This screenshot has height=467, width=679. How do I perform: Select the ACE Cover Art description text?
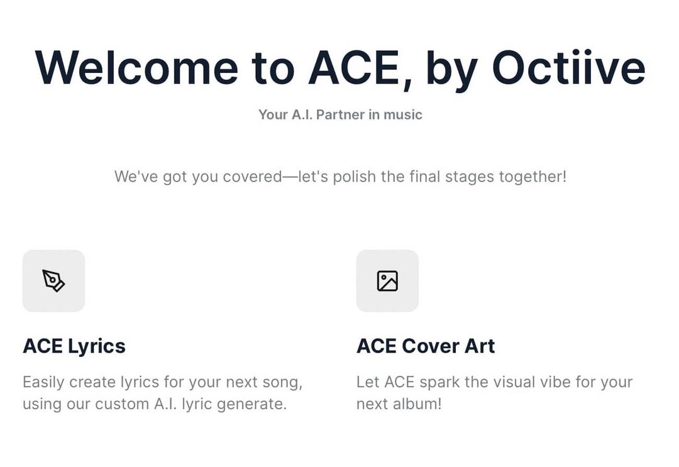495,393
